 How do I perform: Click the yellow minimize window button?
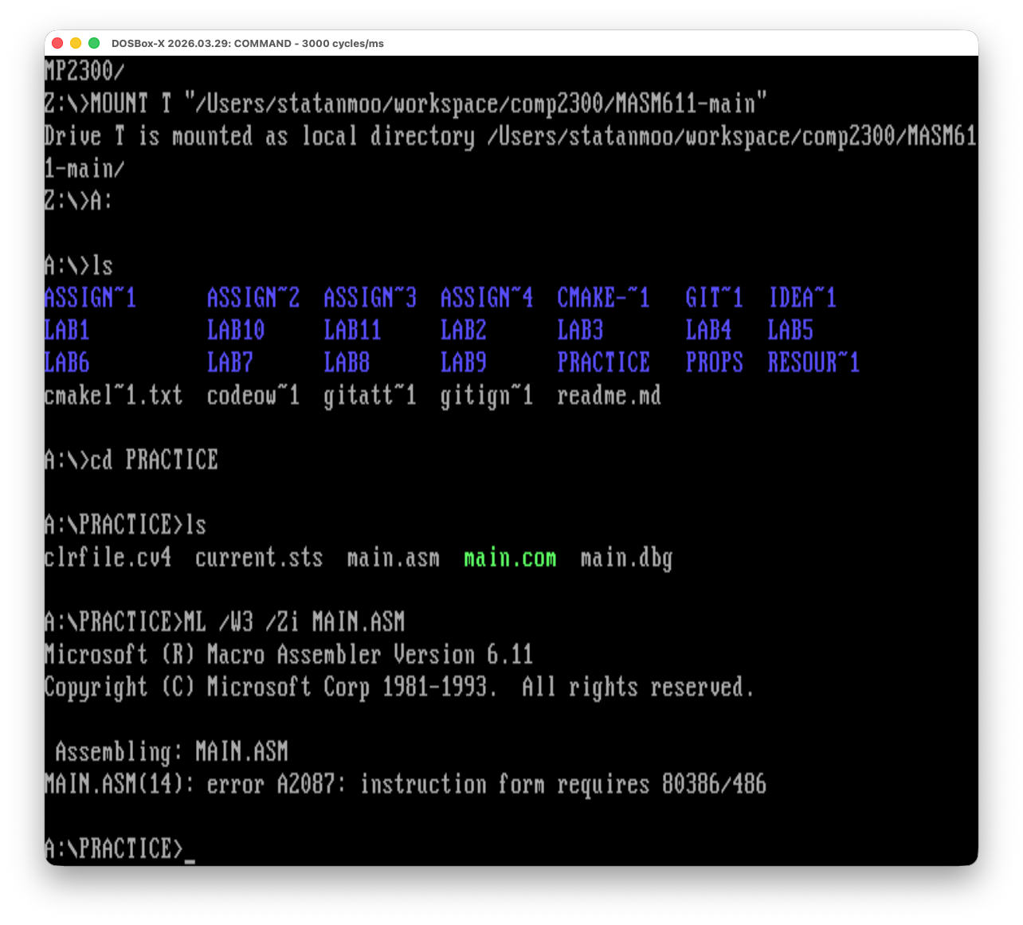76,43
